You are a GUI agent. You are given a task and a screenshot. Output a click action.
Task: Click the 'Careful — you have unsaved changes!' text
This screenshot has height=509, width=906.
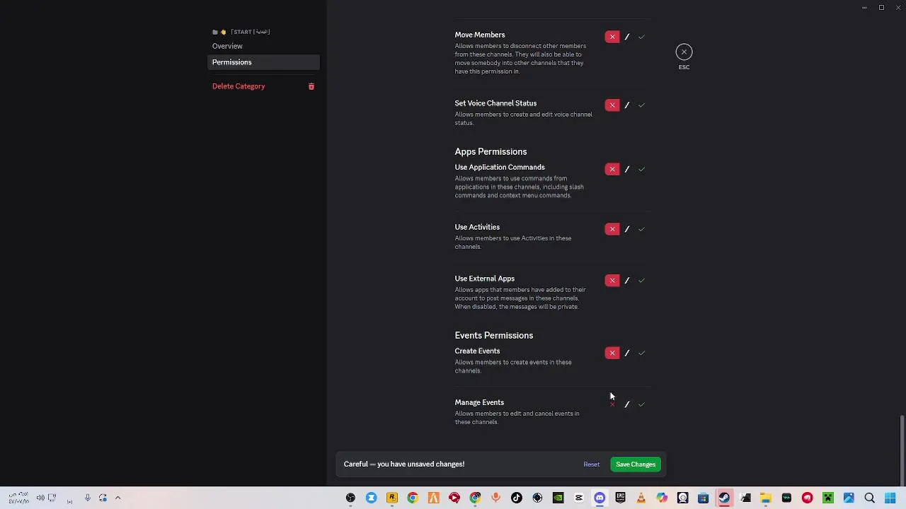tap(404, 464)
